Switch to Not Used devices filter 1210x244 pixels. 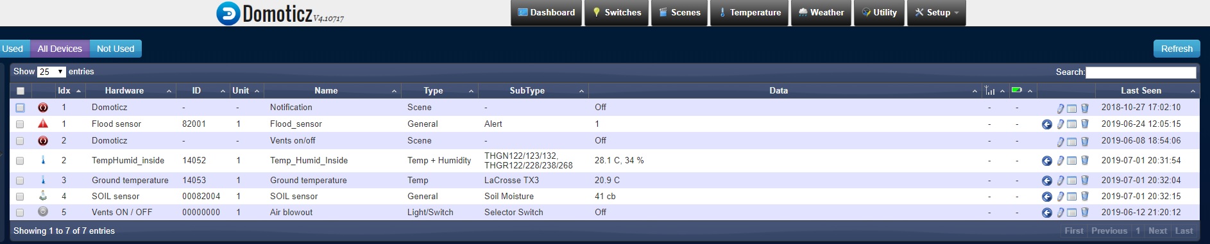pos(115,49)
